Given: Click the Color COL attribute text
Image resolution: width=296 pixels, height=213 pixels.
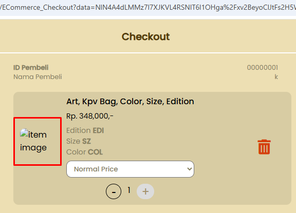Looking at the screenshot, I should (x=85, y=152).
